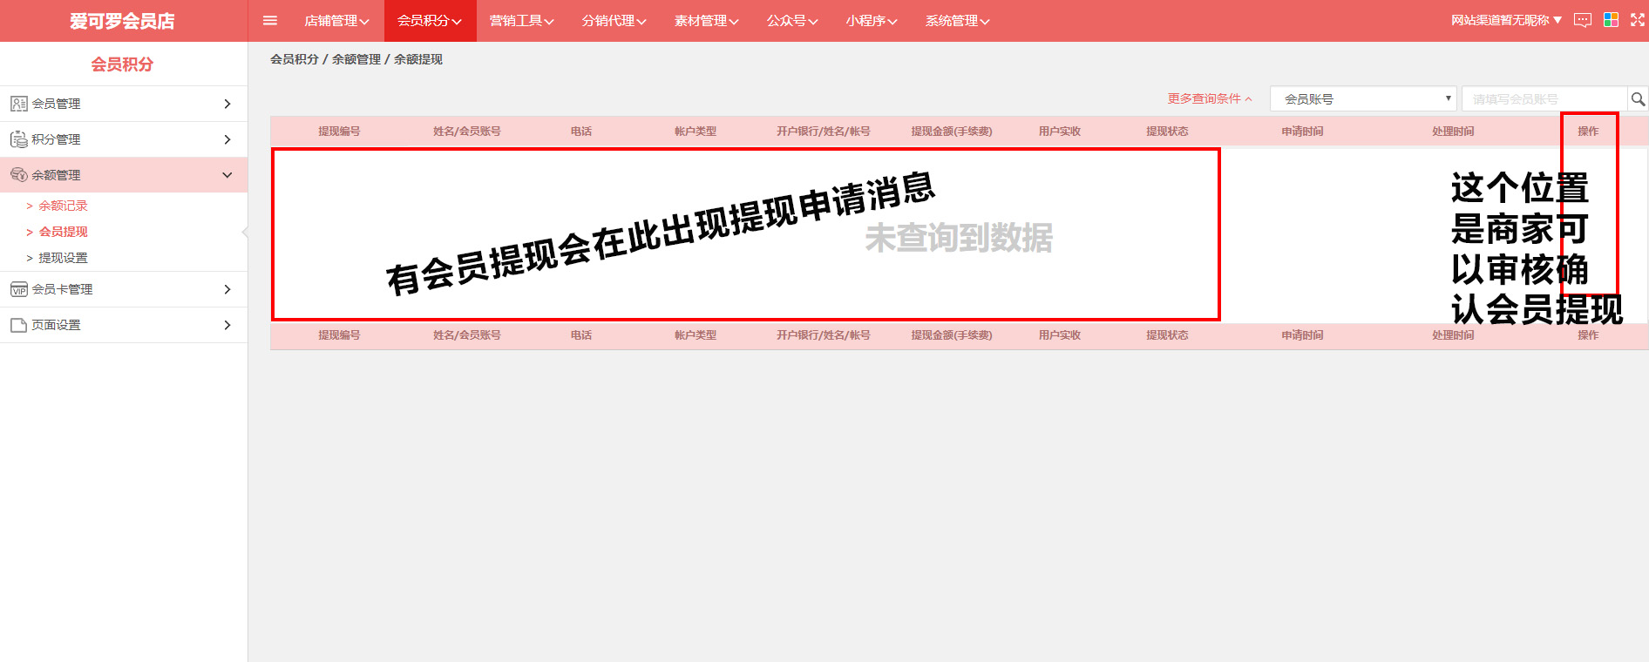Open the 分销代理 top menu
The width and height of the screenshot is (1649, 662).
point(614,21)
